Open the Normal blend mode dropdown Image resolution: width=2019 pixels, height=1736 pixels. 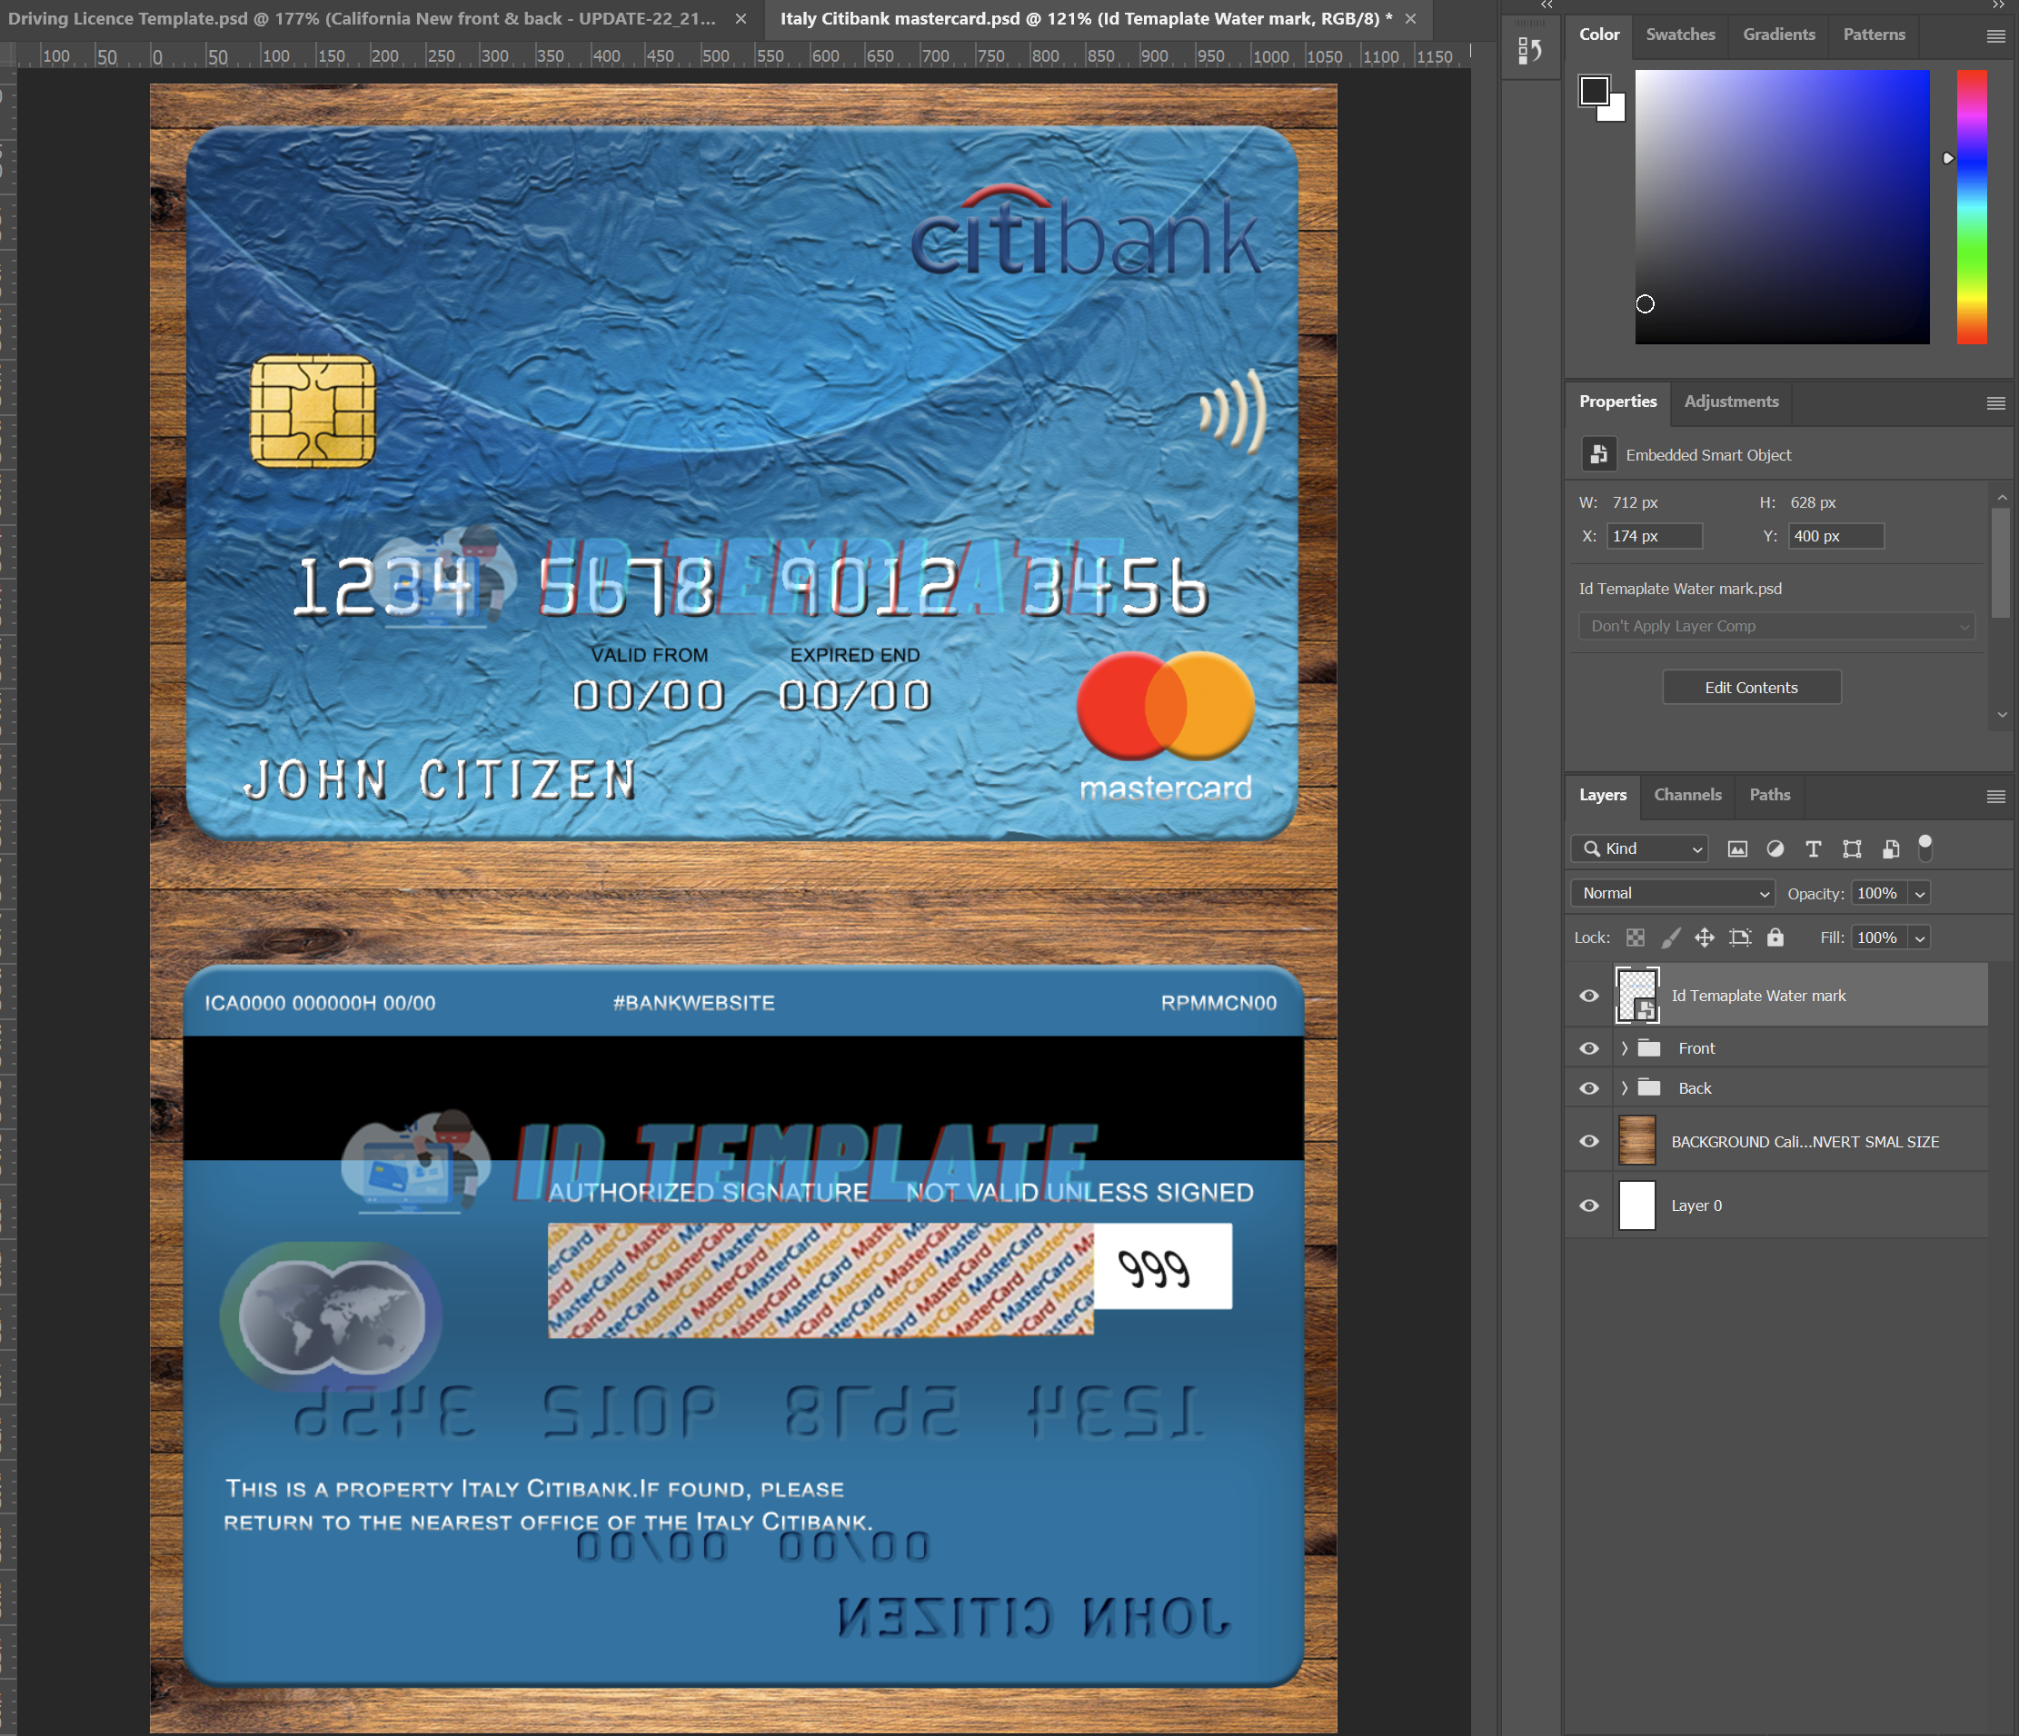click(1672, 893)
